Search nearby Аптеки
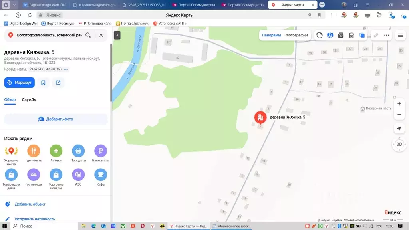This screenshot has width=409, height=230. tap(56, 153)
